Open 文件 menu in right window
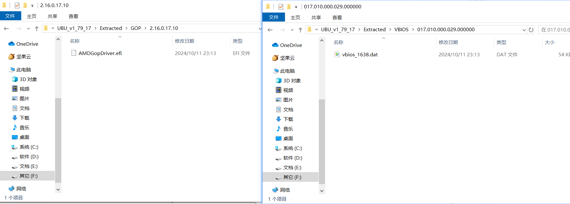The height and width of the screenshot is (204, 570). tap(274, 17)
